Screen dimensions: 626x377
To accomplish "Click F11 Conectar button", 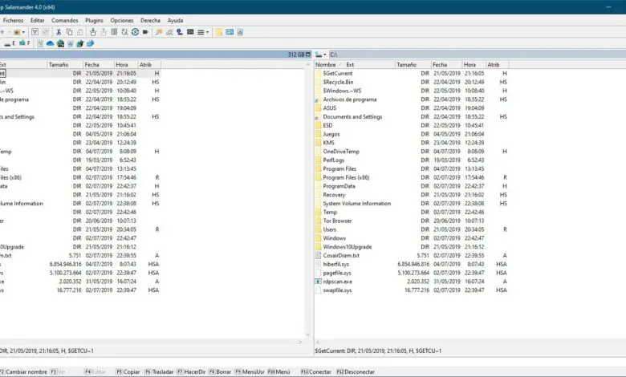I will [x=315, y=372].
